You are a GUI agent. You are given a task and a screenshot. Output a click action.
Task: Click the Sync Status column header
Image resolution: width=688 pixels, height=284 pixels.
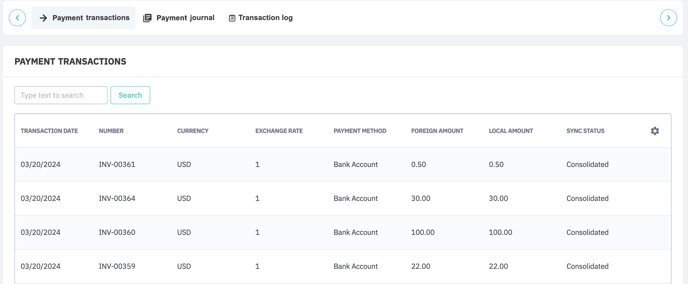click(x=585, y=131)
